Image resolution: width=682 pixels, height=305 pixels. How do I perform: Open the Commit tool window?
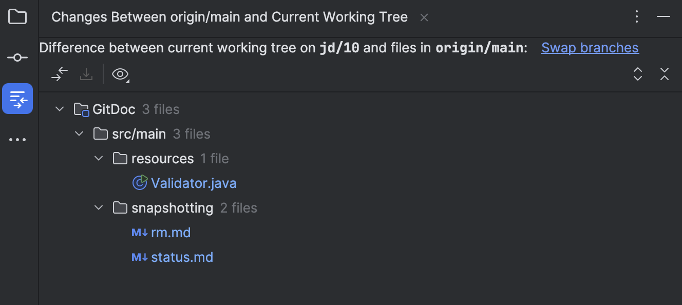pyautogui.click(x=17, y=58)
